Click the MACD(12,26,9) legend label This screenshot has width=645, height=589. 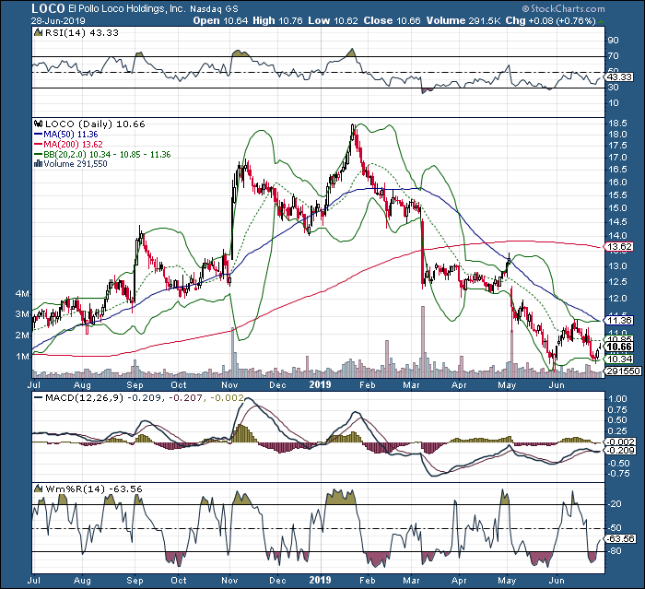tap(79, 397)
